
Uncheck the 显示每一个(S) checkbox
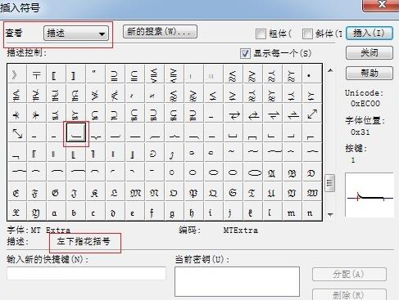(x=245, y=53)
